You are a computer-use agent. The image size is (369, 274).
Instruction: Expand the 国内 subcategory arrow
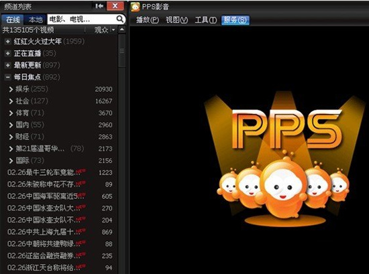[11, 125]
